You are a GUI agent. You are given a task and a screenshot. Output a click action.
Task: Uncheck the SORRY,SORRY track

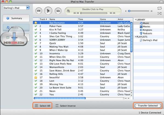(x=36, y=40)
